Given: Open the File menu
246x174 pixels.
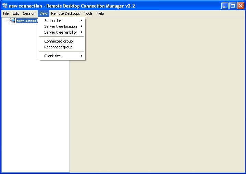Looking at the screenshot, I should tap(6, 13).
